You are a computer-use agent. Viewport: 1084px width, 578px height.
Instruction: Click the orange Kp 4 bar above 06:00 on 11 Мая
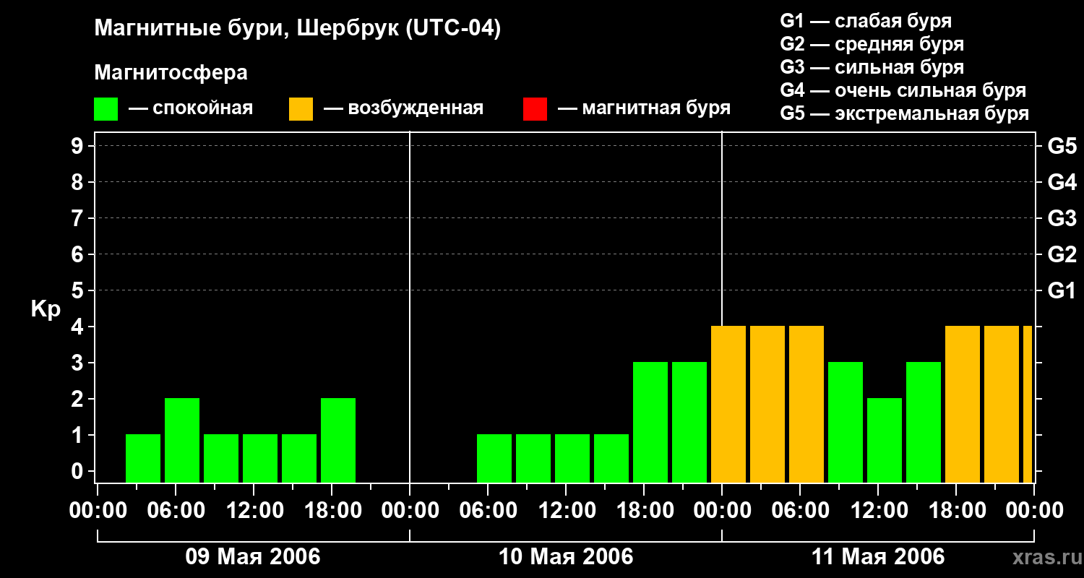coord(806,404)
